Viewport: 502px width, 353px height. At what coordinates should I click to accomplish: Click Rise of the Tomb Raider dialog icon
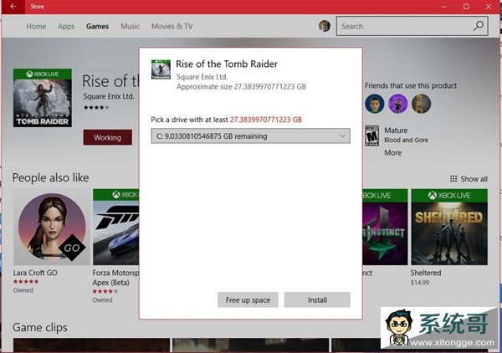161,69
